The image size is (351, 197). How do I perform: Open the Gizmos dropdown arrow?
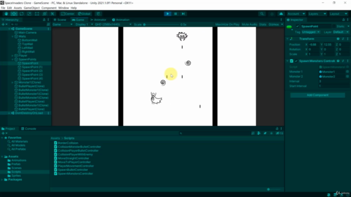(282, 24)
